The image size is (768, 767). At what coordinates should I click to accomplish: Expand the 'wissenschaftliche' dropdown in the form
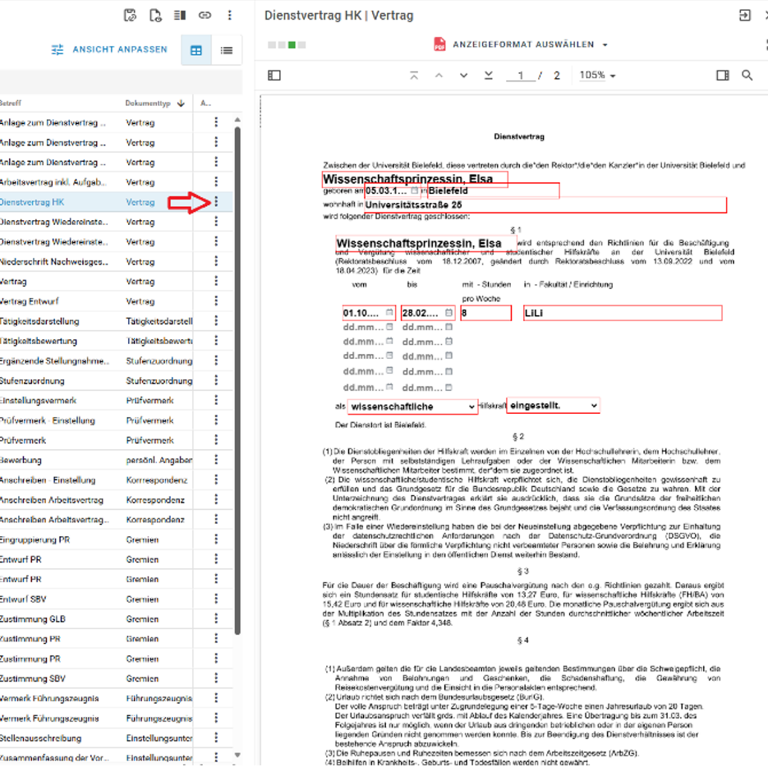tap(471, 406)
